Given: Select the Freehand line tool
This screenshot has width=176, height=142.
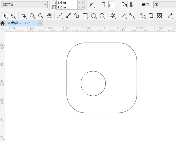Looking at the screenshot, I should pyautogui.click(x=60, y=16).
